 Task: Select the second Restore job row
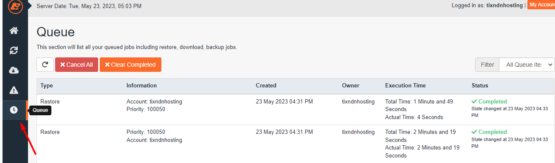296,144
